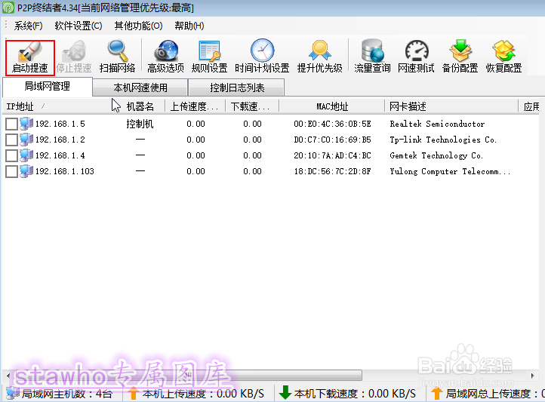545x402 pixels.
Task: Click Gemtek Technology Co. description
Action: pos(436,155)
